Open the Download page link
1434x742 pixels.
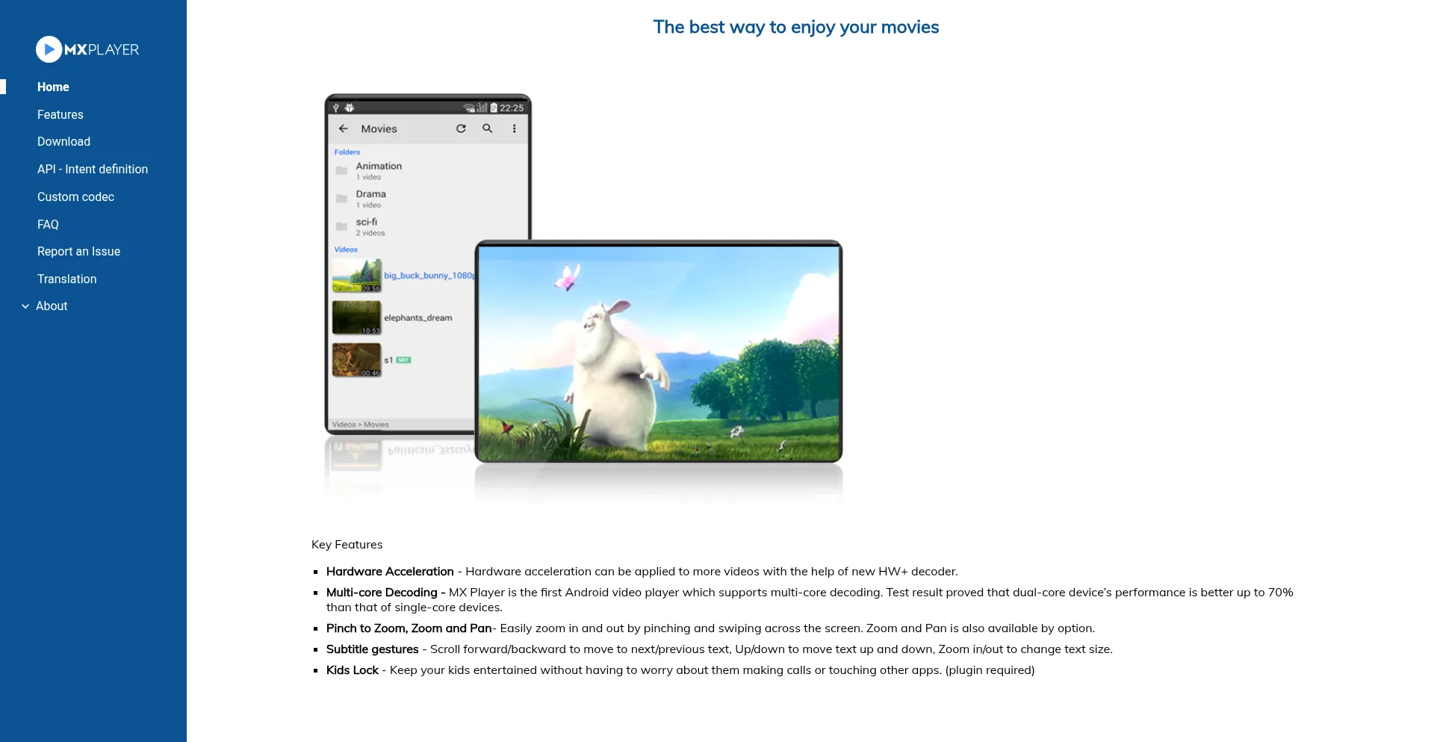[x=63, y=142]
